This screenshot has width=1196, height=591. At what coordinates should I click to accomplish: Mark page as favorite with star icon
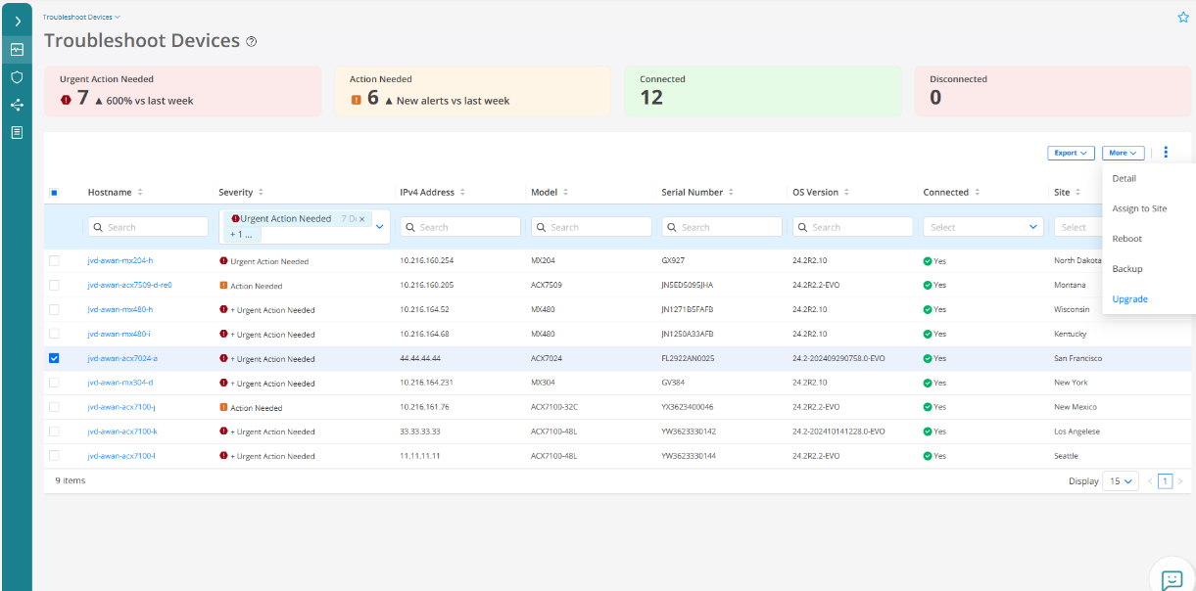click(1181, 18)
